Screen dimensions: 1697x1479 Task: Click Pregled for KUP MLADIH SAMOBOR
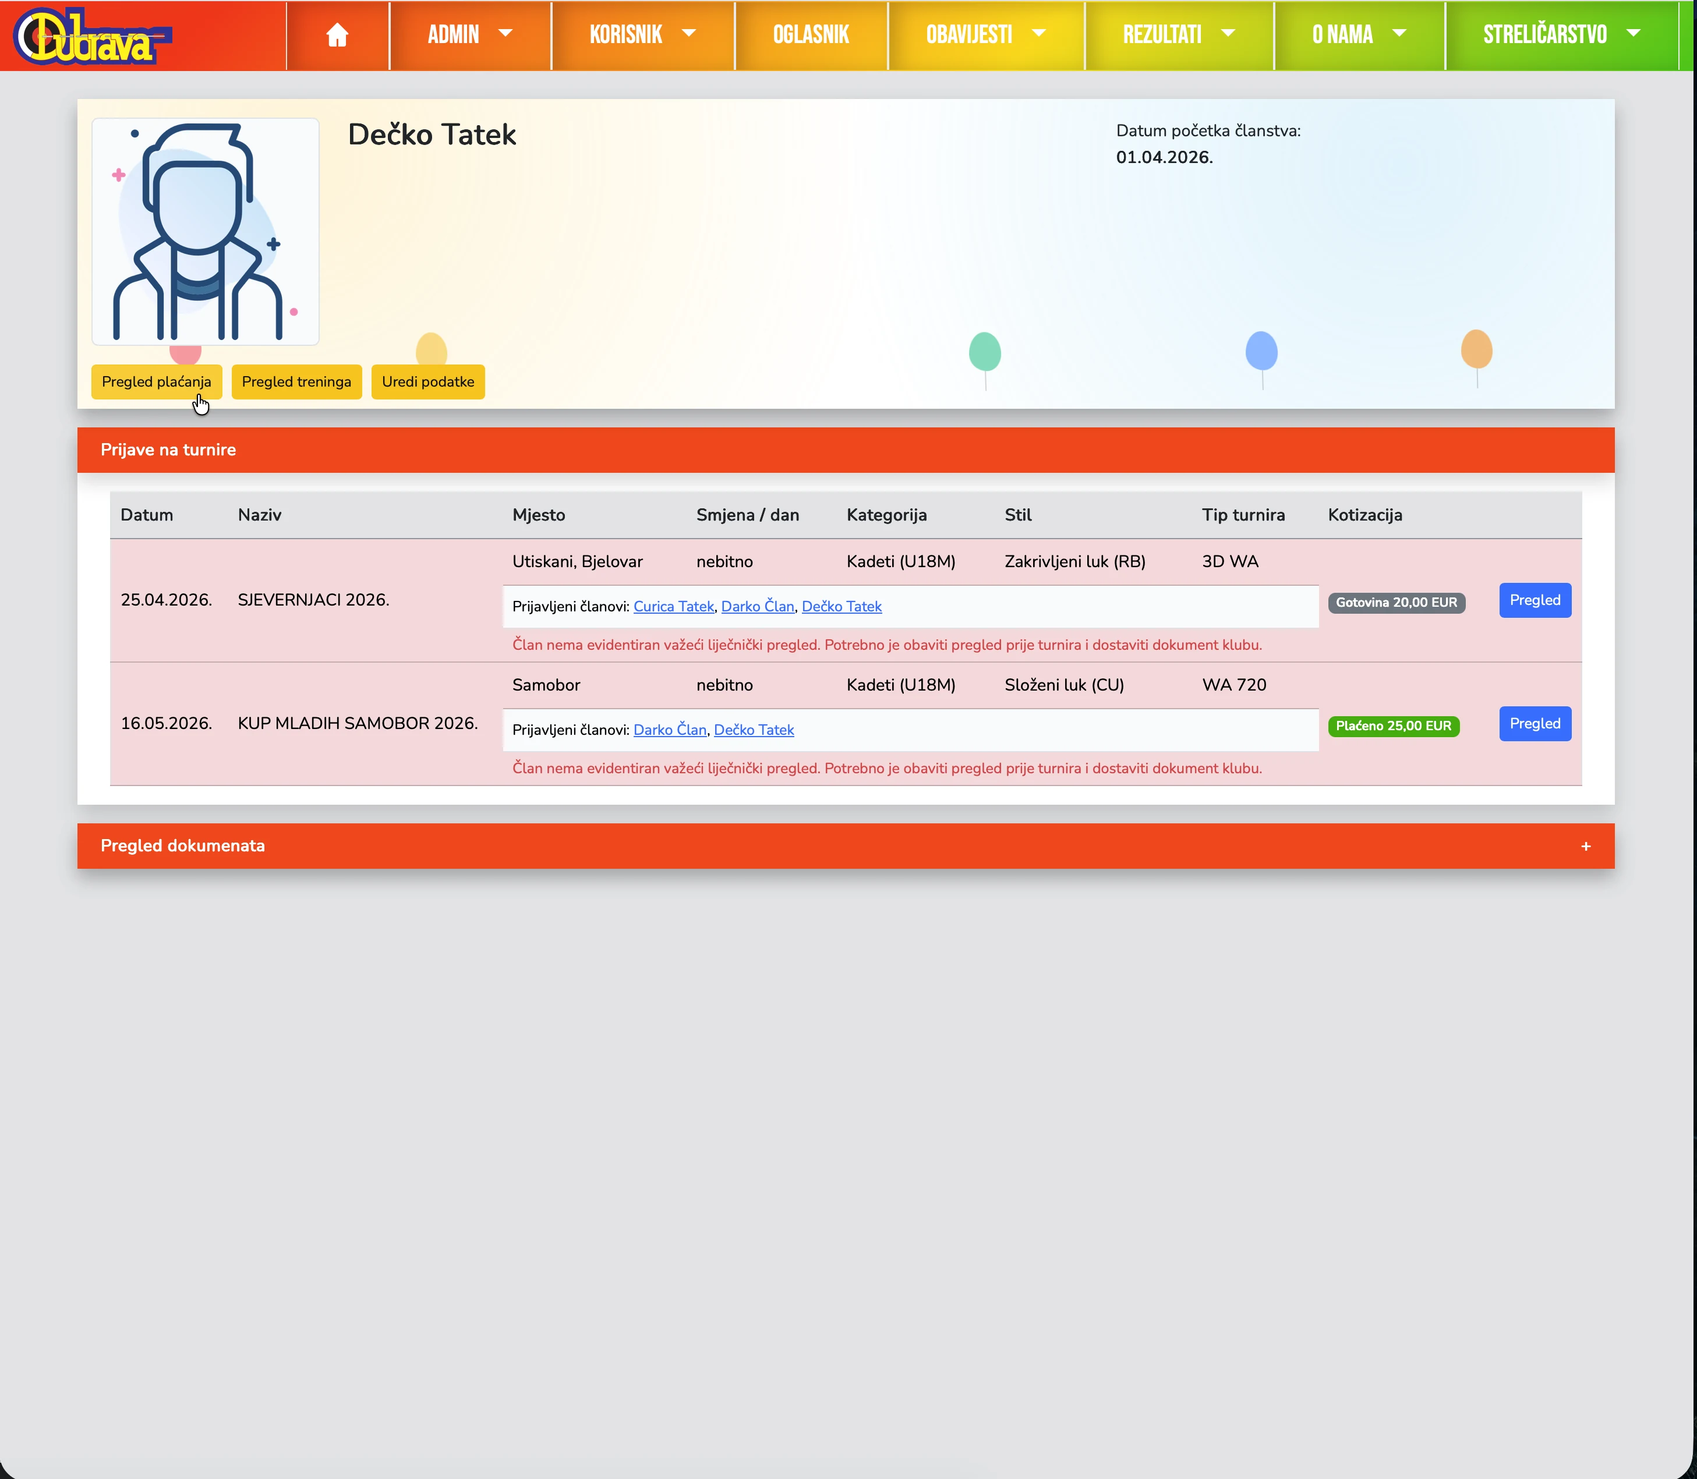(x=1535, y=724)
